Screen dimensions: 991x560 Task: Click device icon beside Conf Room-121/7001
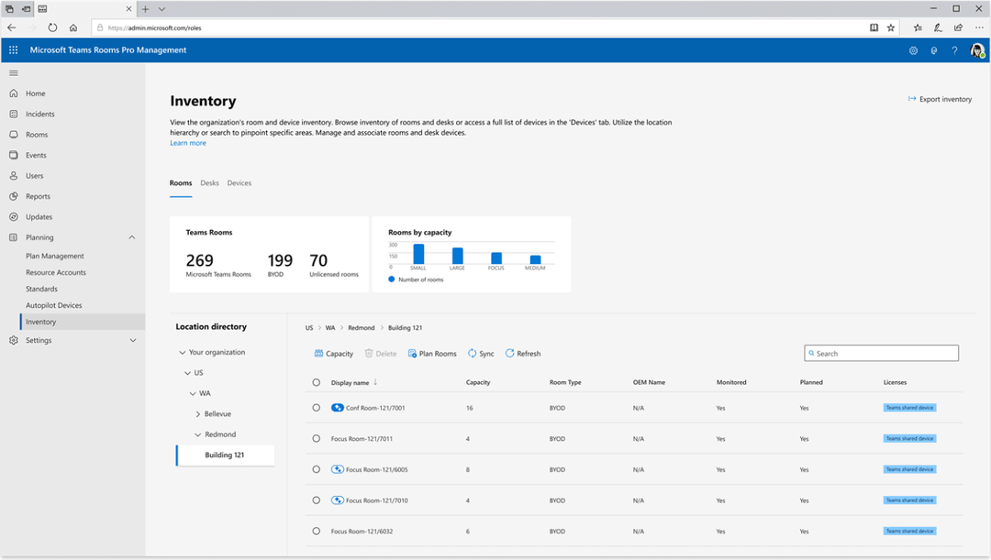[338, 408]
